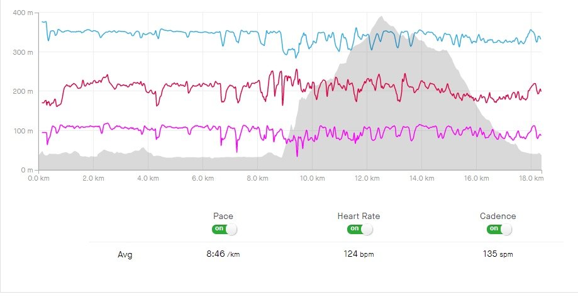Select the 8:46 /km average pace value
Screen dimensions: 578x304
pyautogui.click(x=224, y=255)
